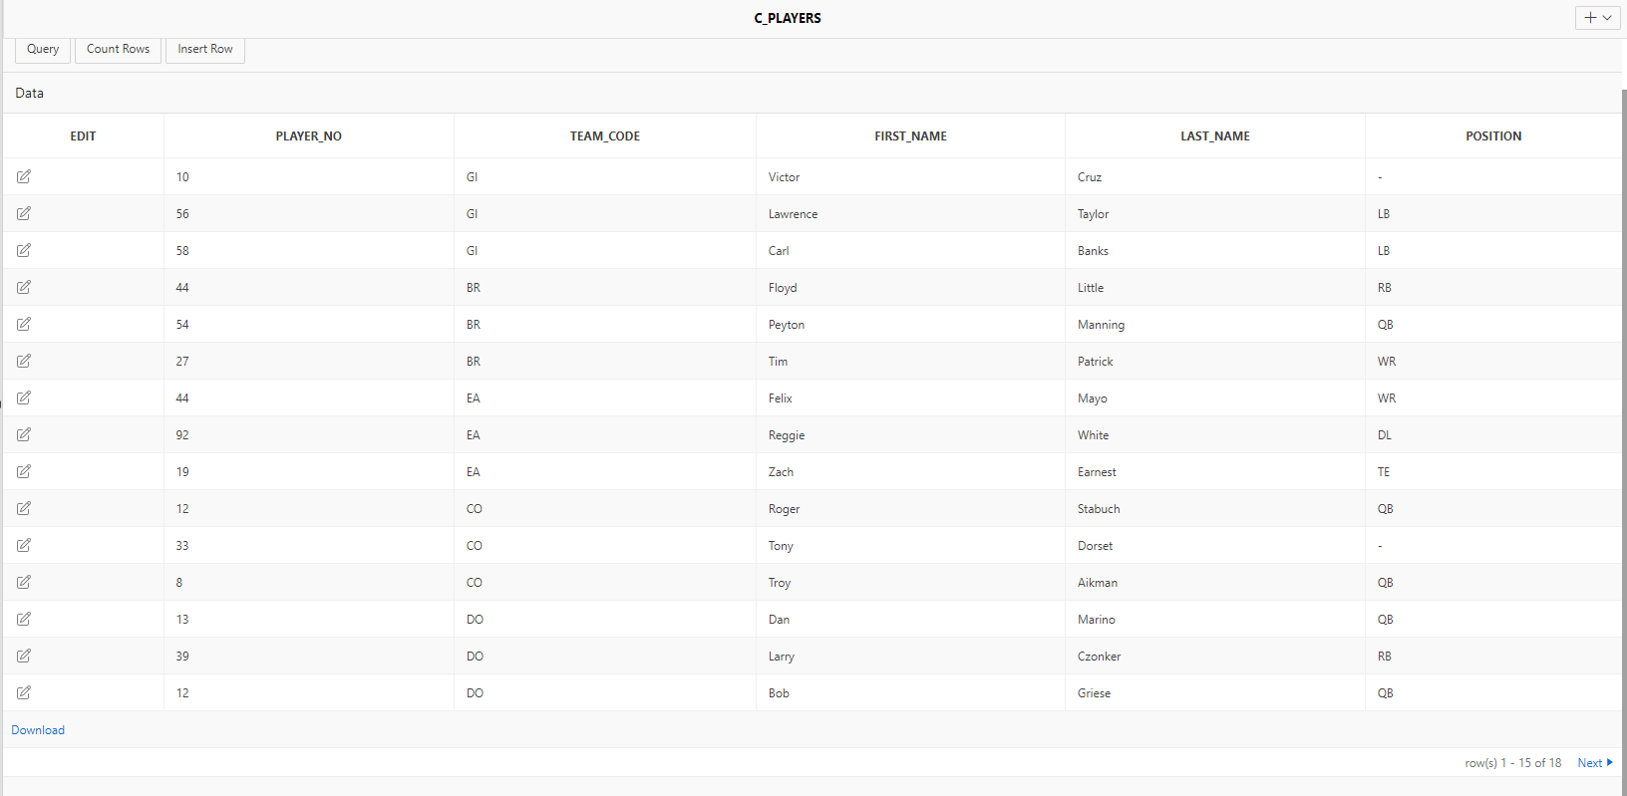The image size is (1627, 796).
Task: Click the FIRST_NAME column header
Action: pos(911,136)
